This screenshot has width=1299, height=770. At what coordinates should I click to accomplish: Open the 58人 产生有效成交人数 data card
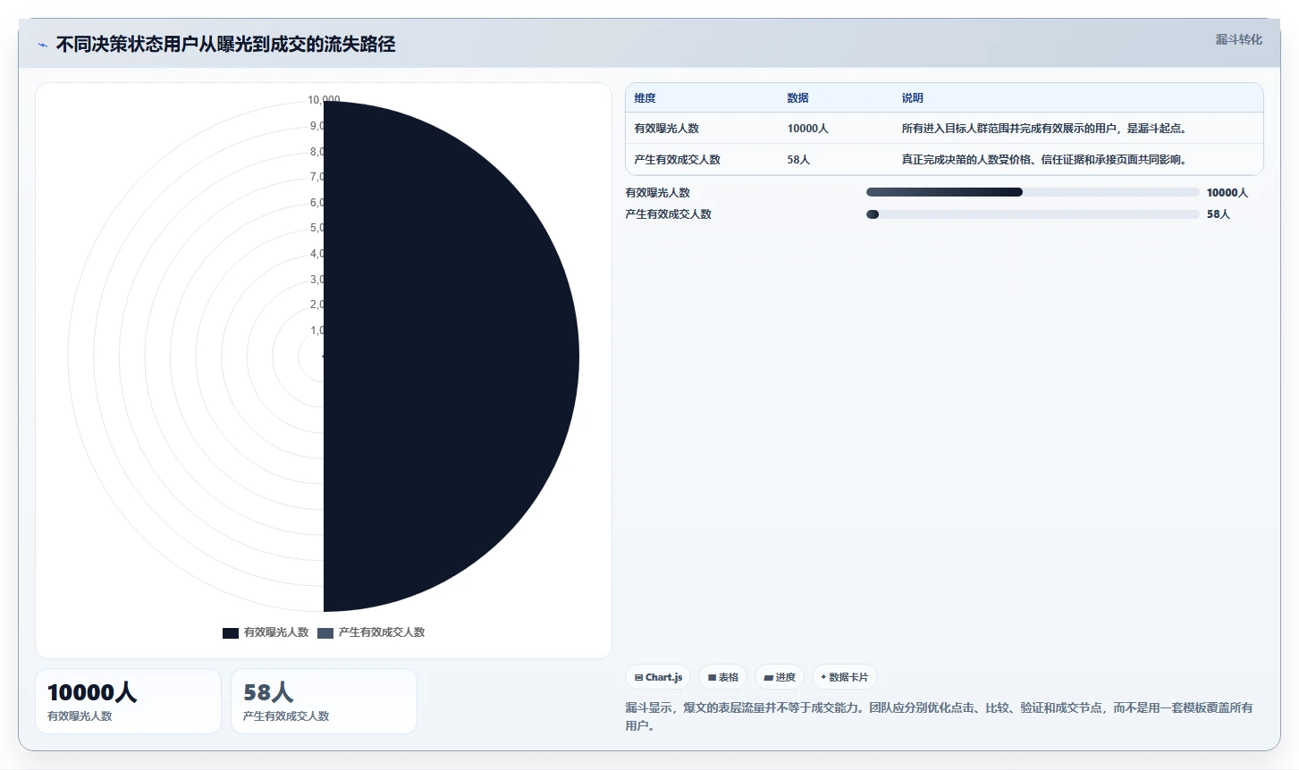coord(324,701)
